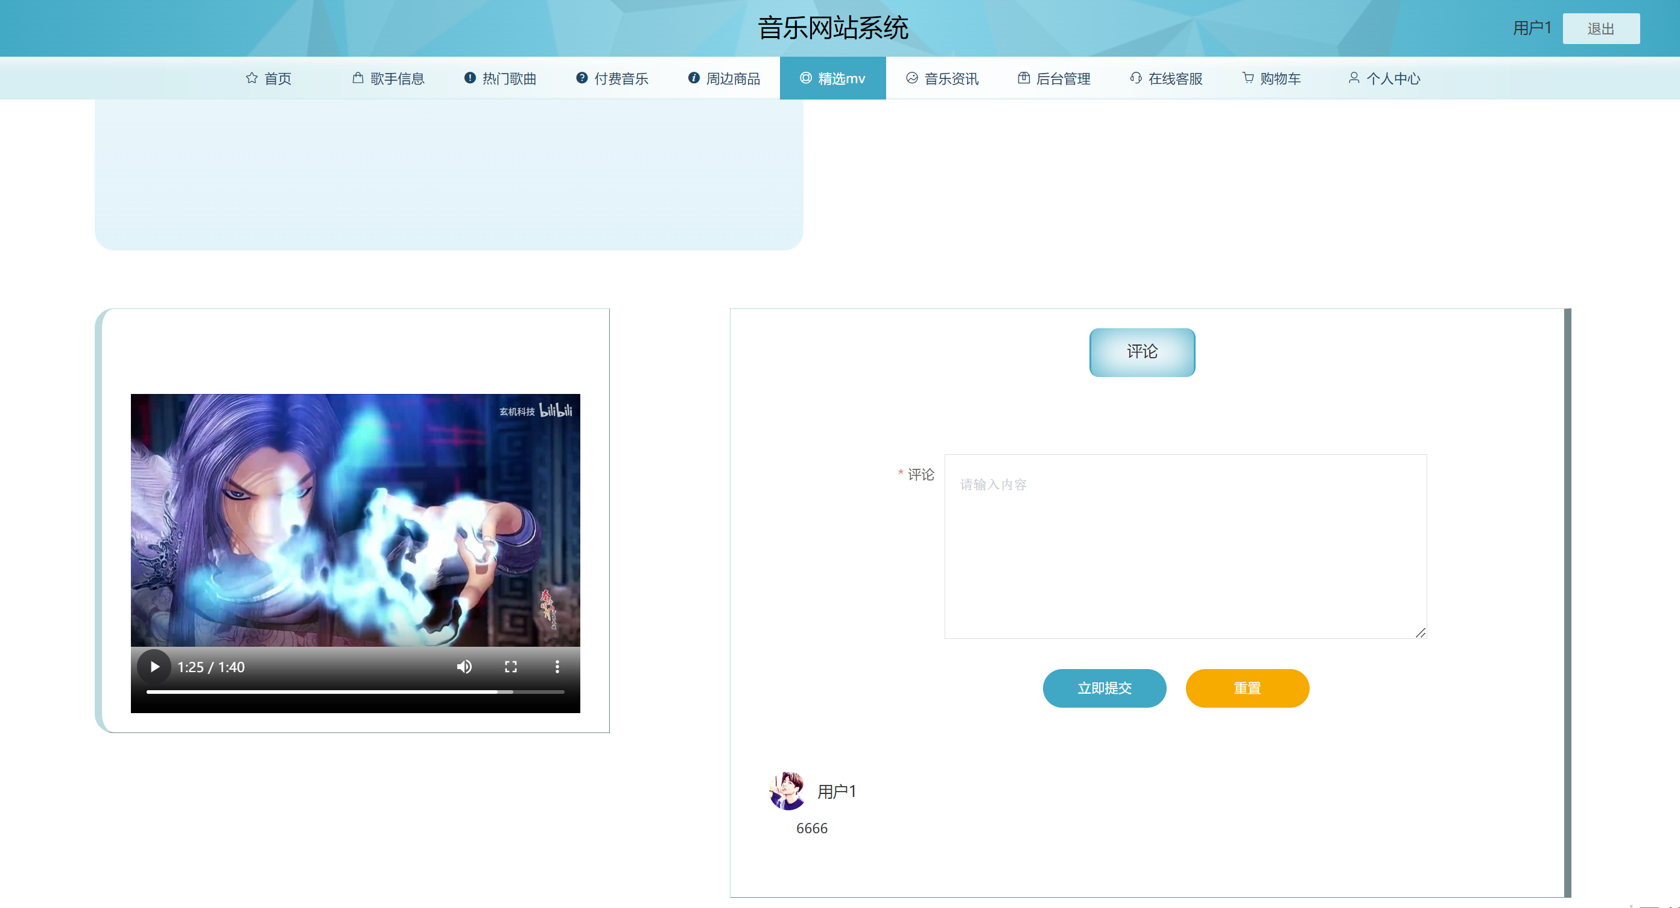
Task: Click the 评论 header button
Action: (1142, 352)
